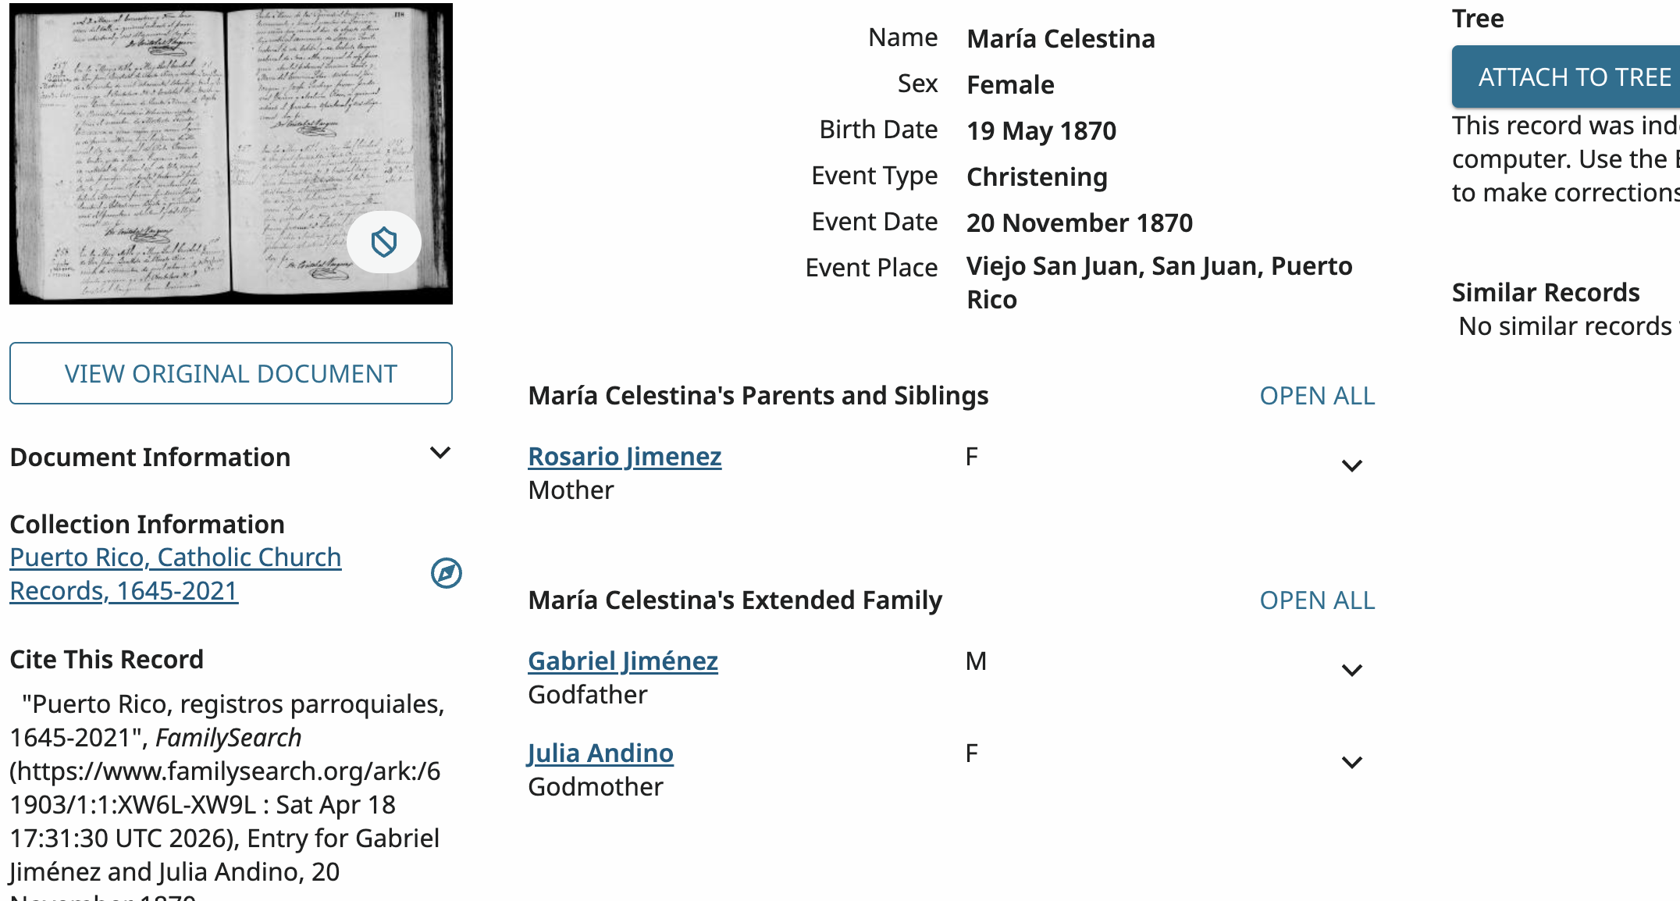Image resolution: width=1680 pixels, height=901 pixels.
Task: Click the Similar Records heading
Action: pyautogui.click(x=1546, y=292)
